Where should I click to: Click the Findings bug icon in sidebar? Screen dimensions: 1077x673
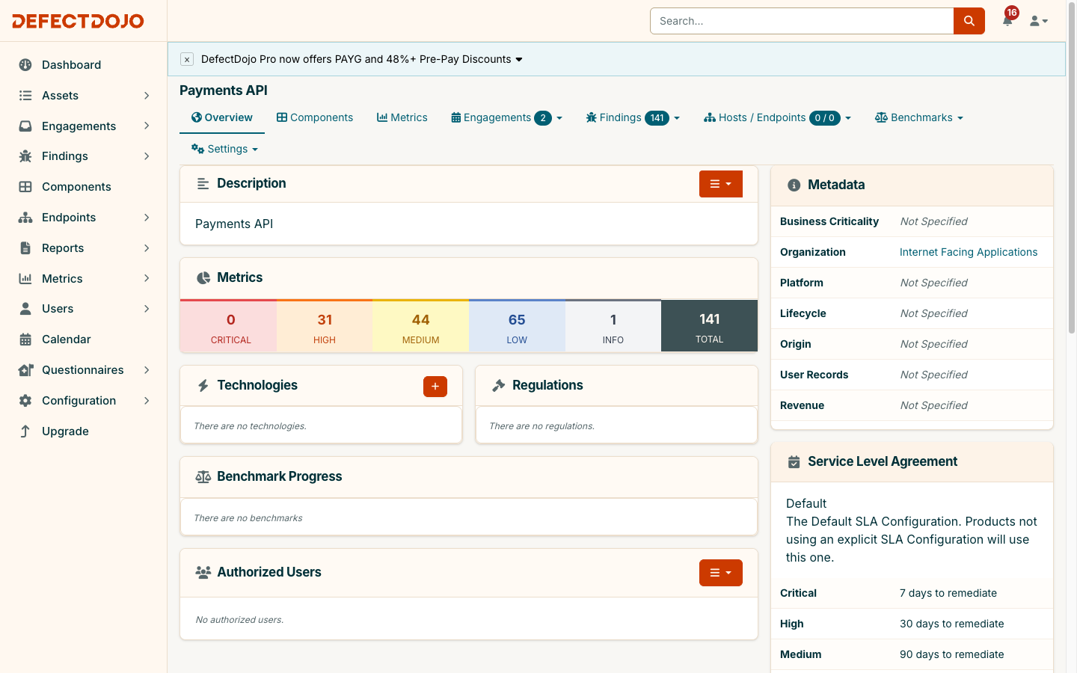coord(25,156)
